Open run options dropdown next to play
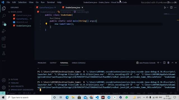 point(168,7)
